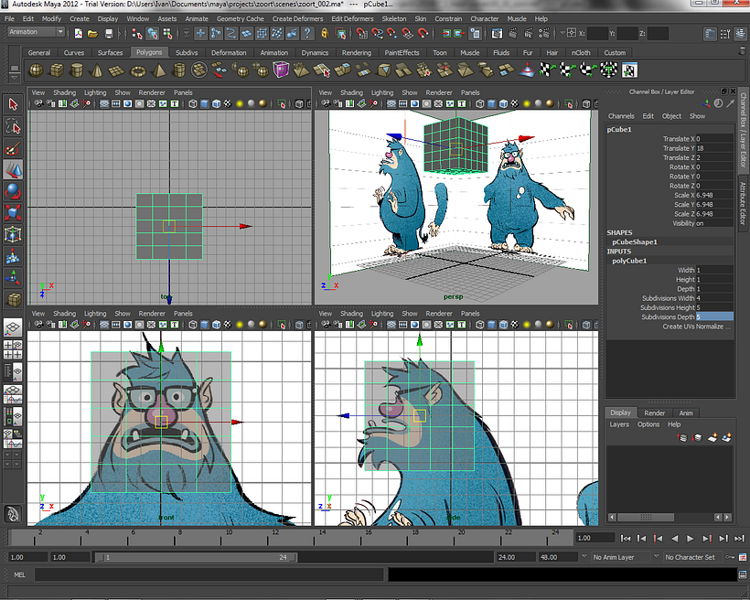Open Shading menu in persp panel
Screen dimensions: 750x600
(351, 92)
